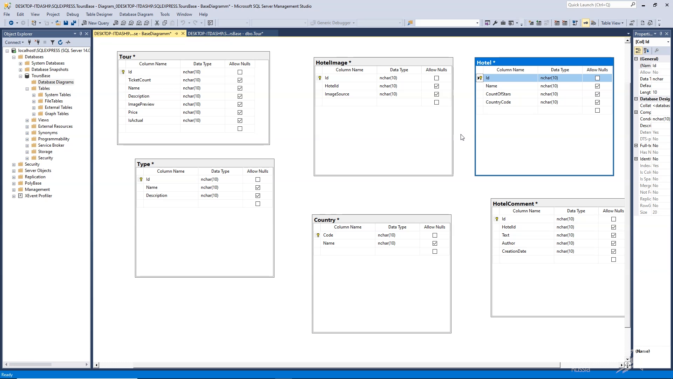The image size is (673, 379).
Task: Click the New Table diagram icon
Action: (x=531, y=23)
